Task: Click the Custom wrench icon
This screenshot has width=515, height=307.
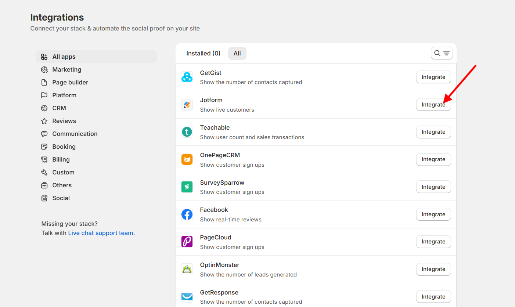Action: (x=44, y=172)
